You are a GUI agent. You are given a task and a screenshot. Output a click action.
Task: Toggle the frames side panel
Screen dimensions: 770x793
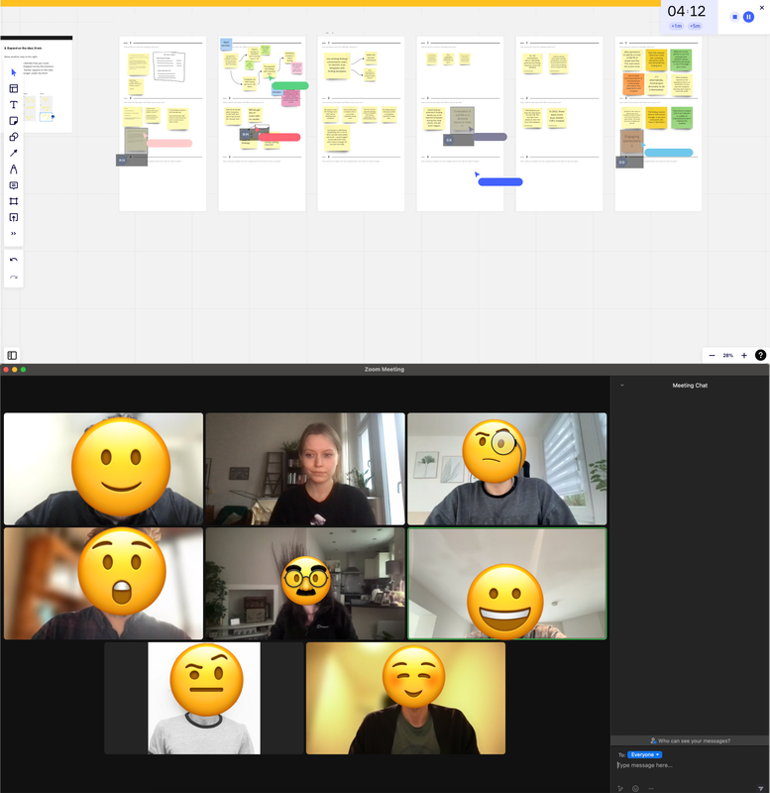12,355
